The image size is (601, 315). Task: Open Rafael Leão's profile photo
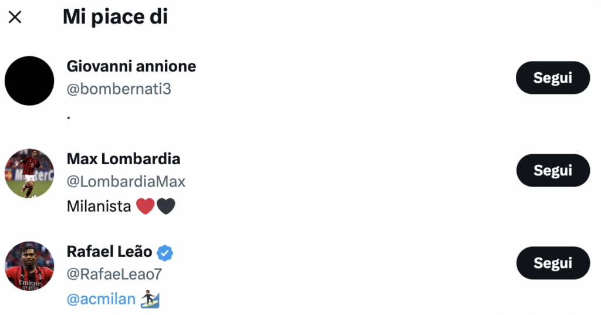(x=29, y=266)
